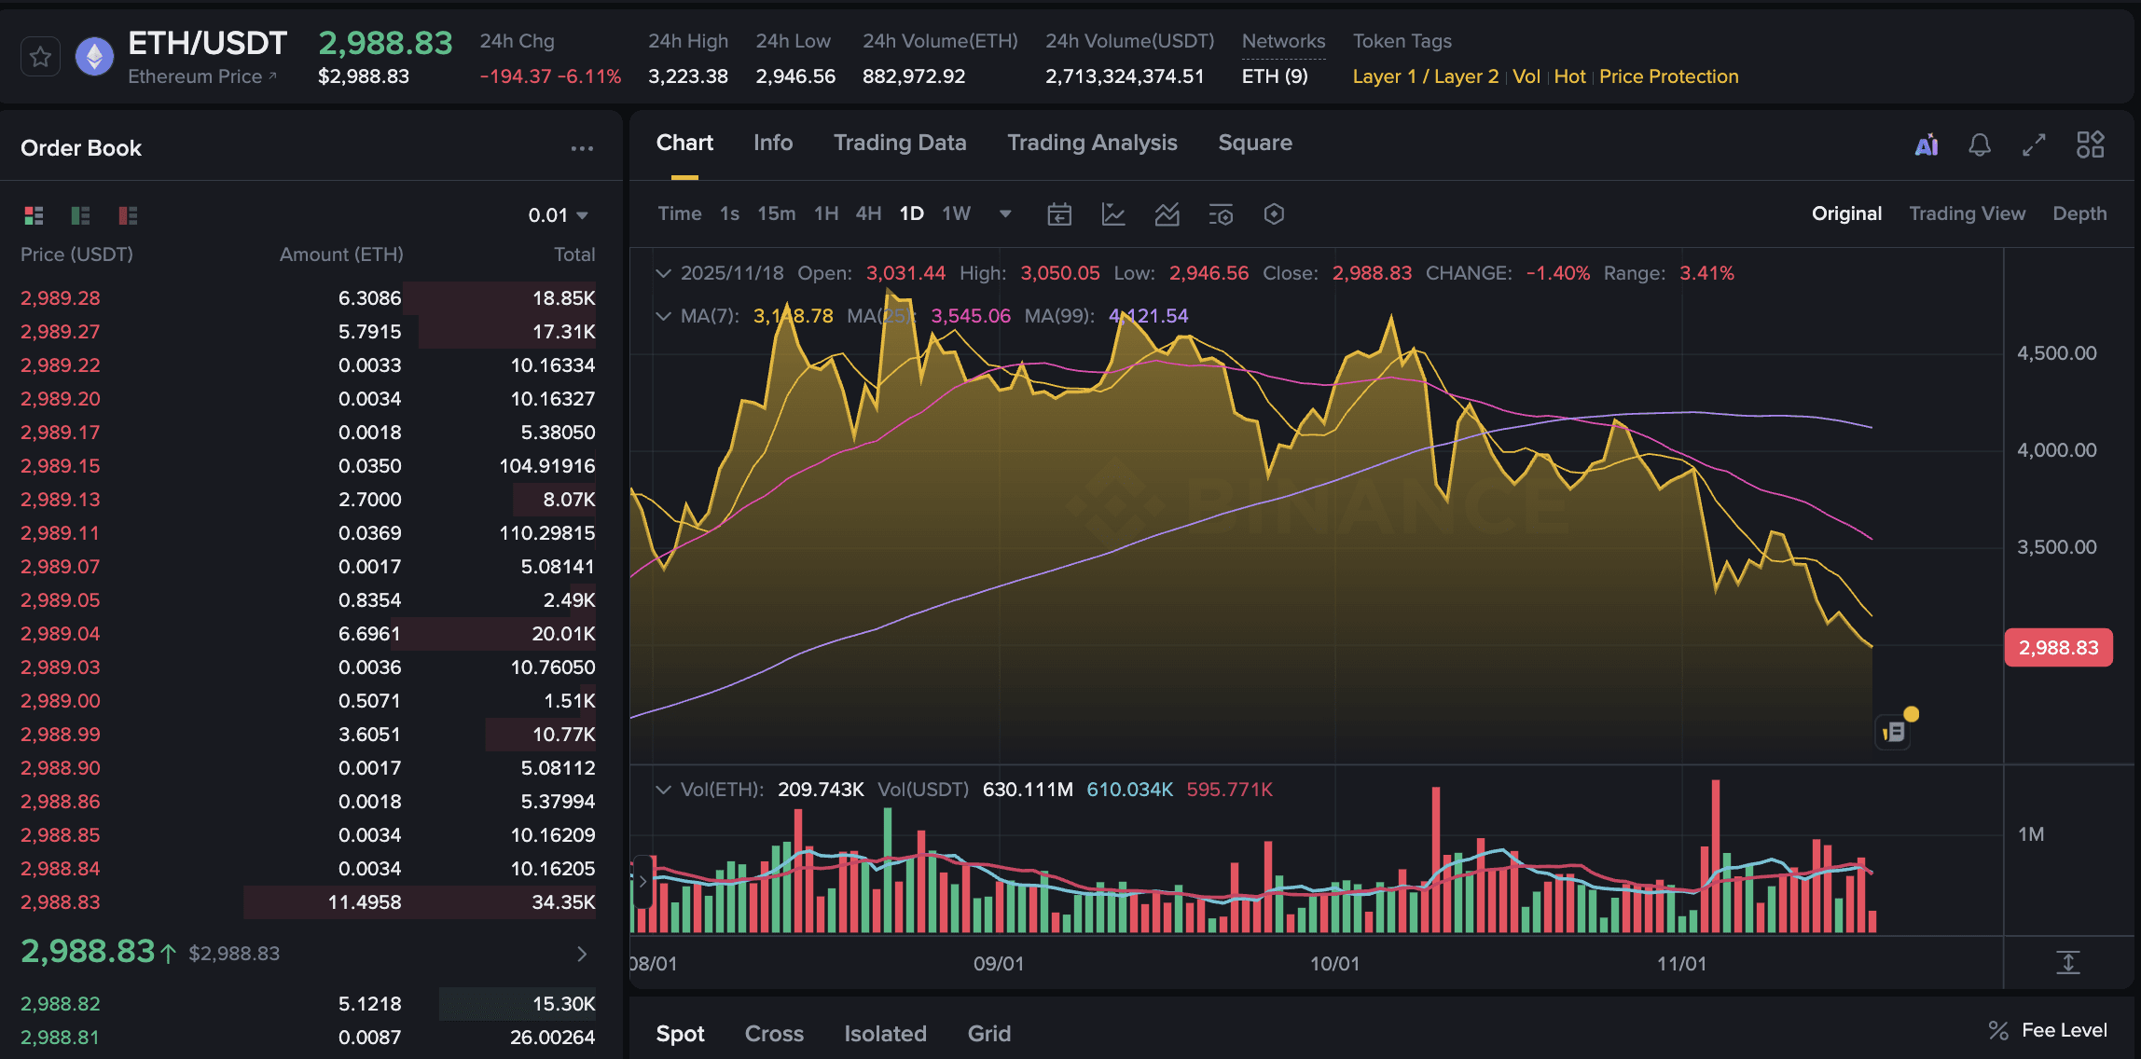Favorite the ETH/USDT pair with the star
The width and height of the screenshot is (2141, 1059).
pos(40,56)
